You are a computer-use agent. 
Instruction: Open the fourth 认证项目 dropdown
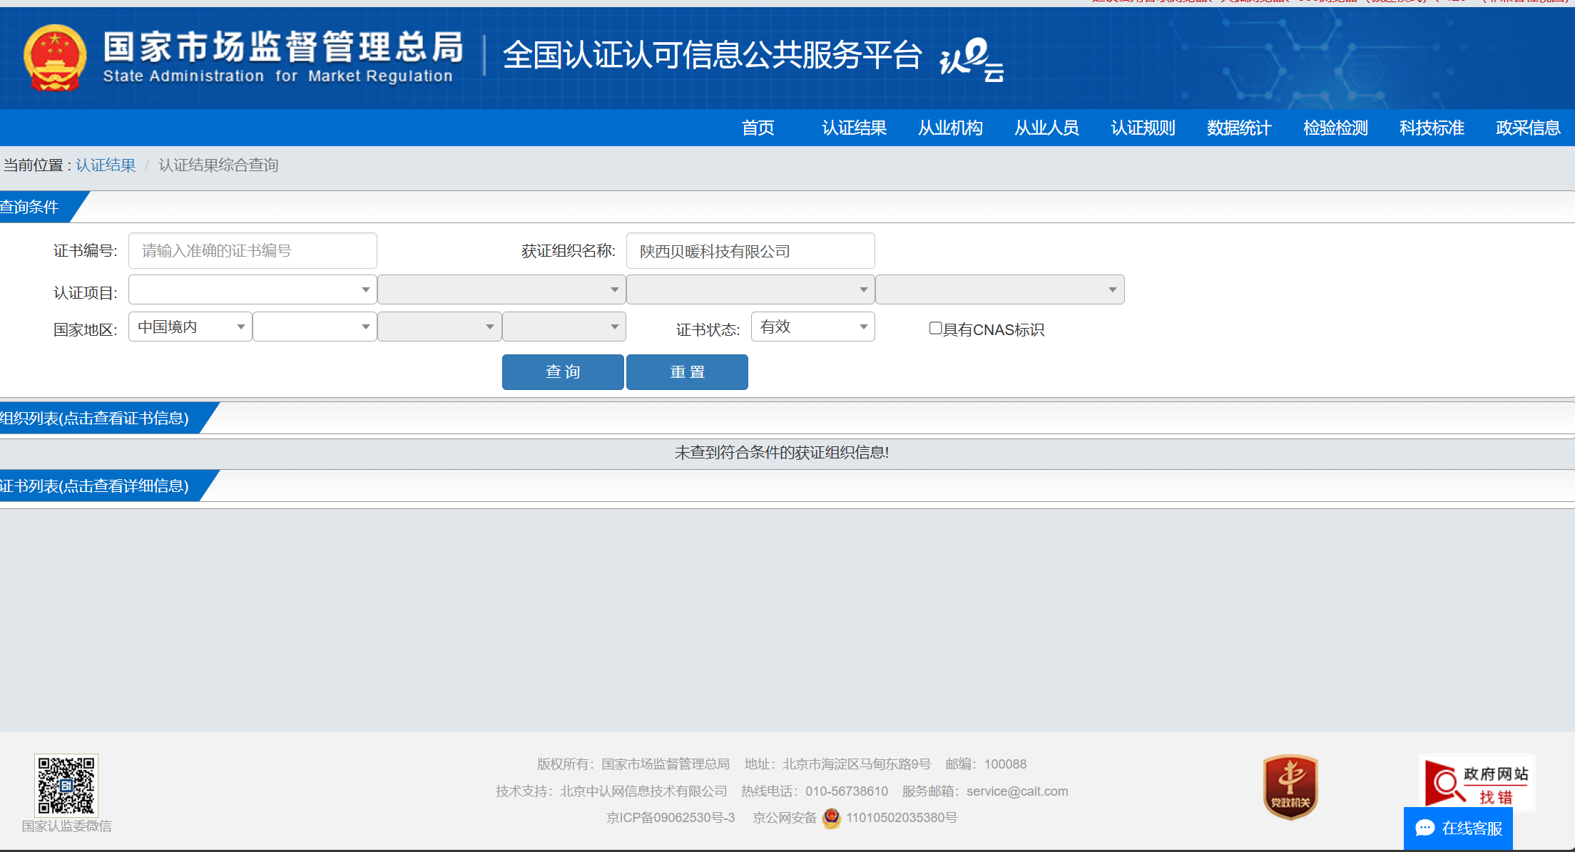coord(1000,289)
